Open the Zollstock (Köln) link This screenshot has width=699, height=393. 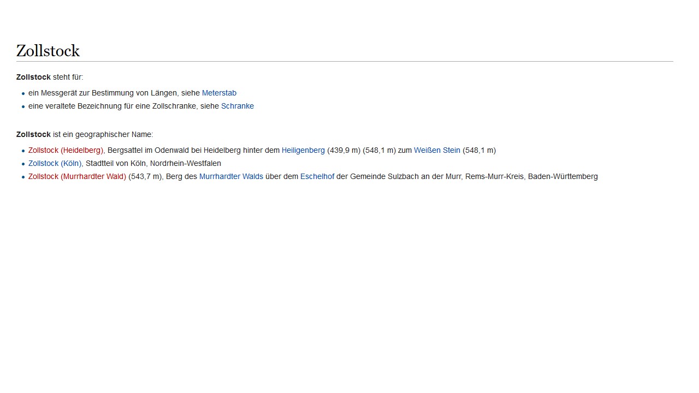click(55, 163)
